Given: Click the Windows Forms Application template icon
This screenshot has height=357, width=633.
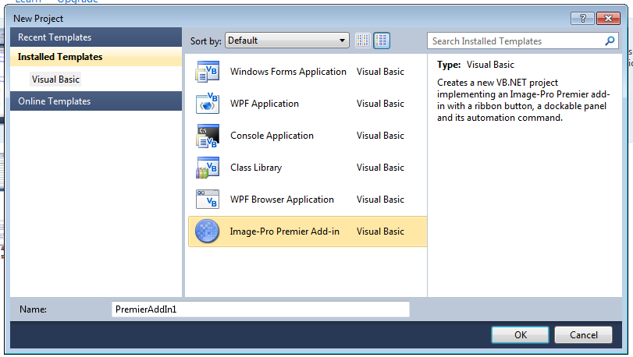Looking at the screenshot, I should point(207,72).
